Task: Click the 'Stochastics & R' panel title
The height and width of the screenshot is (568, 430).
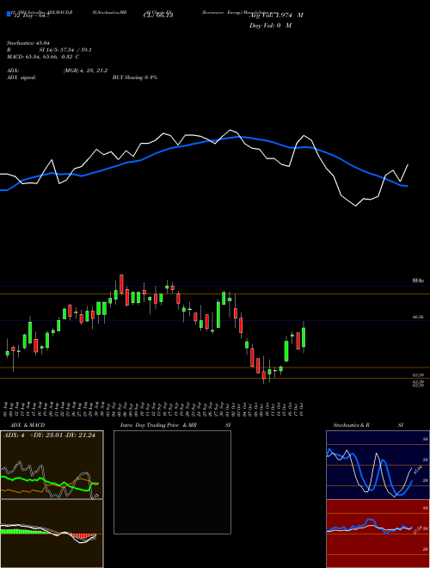Action: [x=352, y=425]
